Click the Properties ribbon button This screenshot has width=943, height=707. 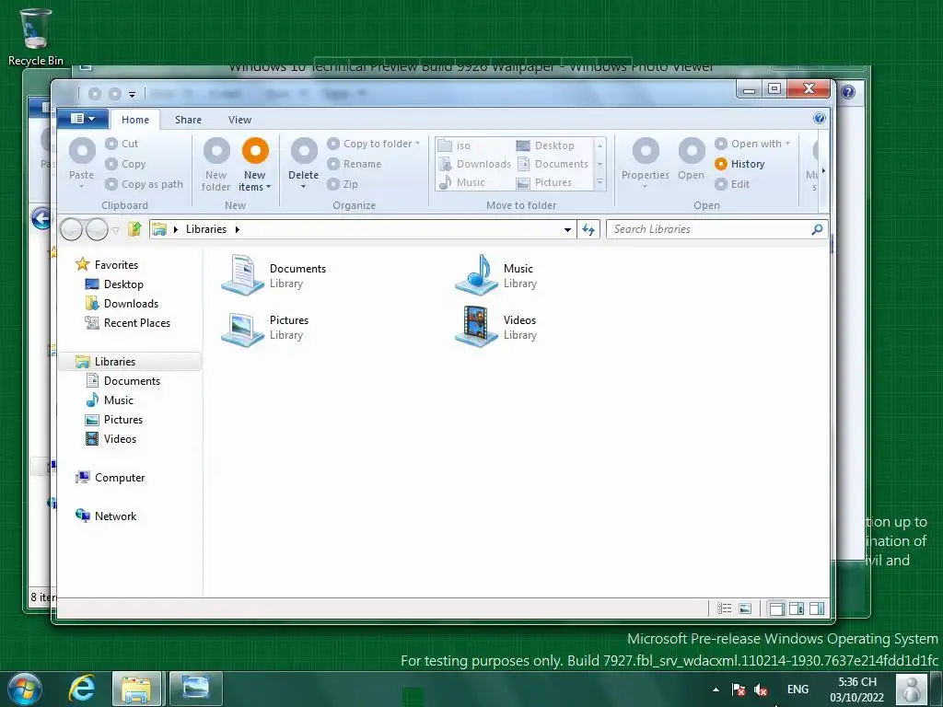point(646,163)
